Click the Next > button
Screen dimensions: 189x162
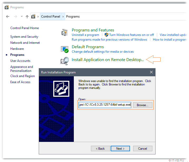120,148
